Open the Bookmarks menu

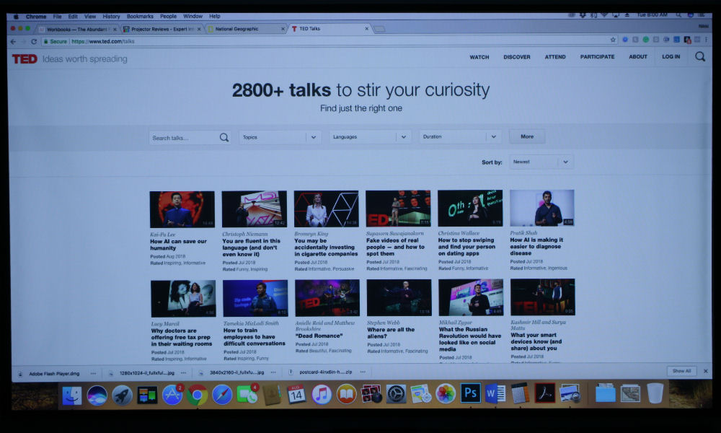[x=141, y=16]
